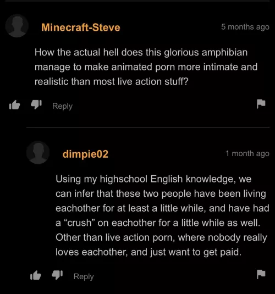Viewport: 275px width, 294px height.
Task: Give dimpie02's reply a thumbs up
Action: pyautogui.click(x=36, y=275)
